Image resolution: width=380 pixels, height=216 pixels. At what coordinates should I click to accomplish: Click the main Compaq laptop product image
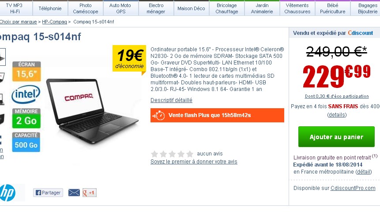tap(92, 111)
